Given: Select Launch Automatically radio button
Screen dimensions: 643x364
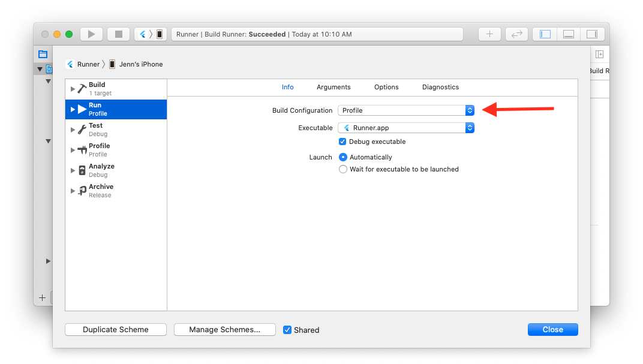Looking at the screenshot, I should pyautogui.click(x=343, y=157).
